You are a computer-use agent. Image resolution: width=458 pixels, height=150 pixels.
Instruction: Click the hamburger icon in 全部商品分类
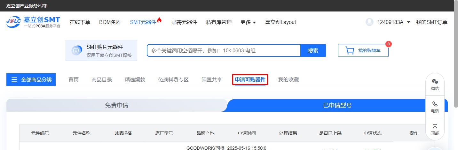pos(14,79)
